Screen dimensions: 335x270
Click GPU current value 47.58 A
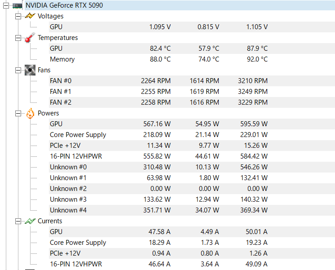159,232
